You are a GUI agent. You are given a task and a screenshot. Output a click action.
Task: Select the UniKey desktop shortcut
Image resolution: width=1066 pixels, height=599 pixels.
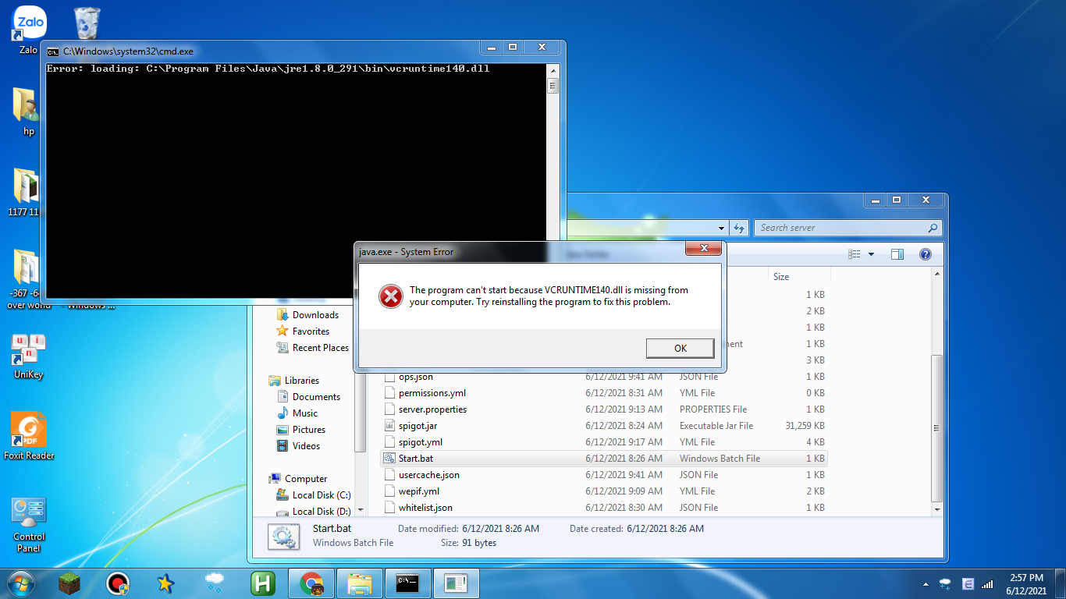[29, 356]
